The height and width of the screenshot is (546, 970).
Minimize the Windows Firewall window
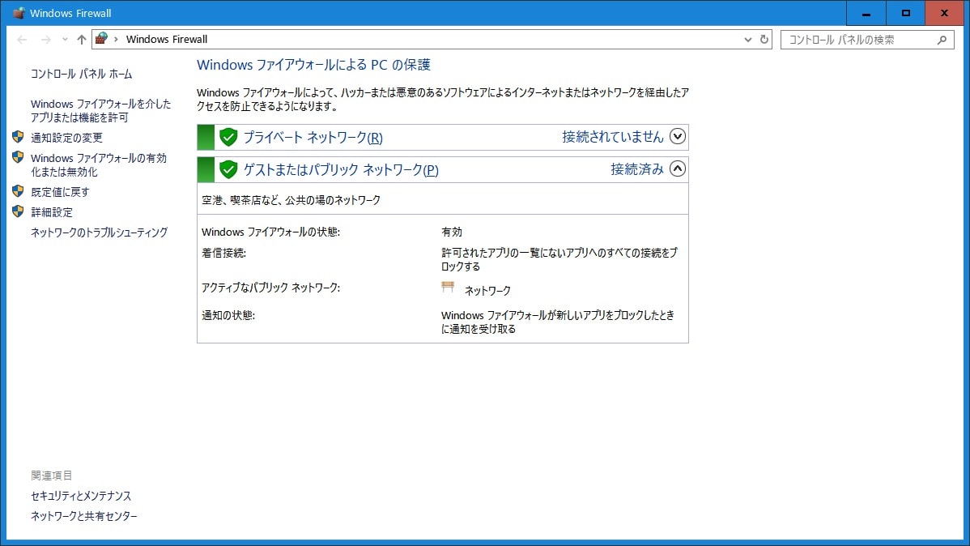coord(866,13)
